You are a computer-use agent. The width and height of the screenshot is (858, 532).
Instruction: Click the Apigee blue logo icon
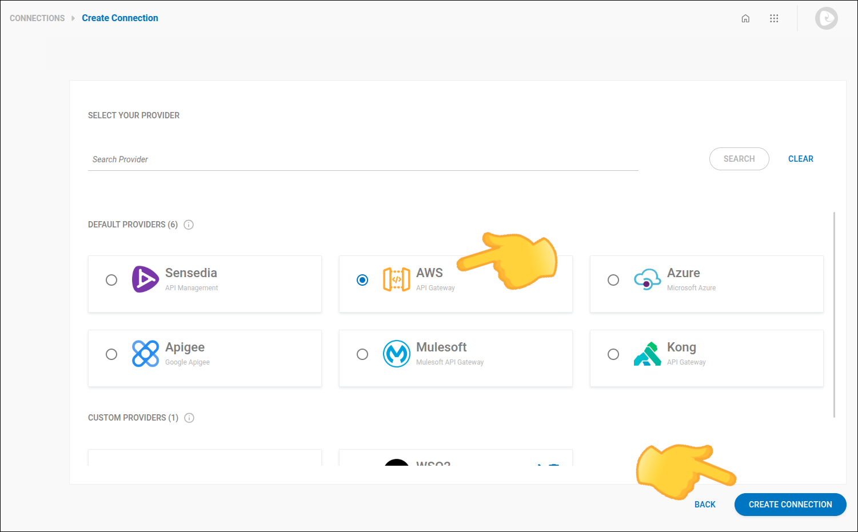(145, 354)
